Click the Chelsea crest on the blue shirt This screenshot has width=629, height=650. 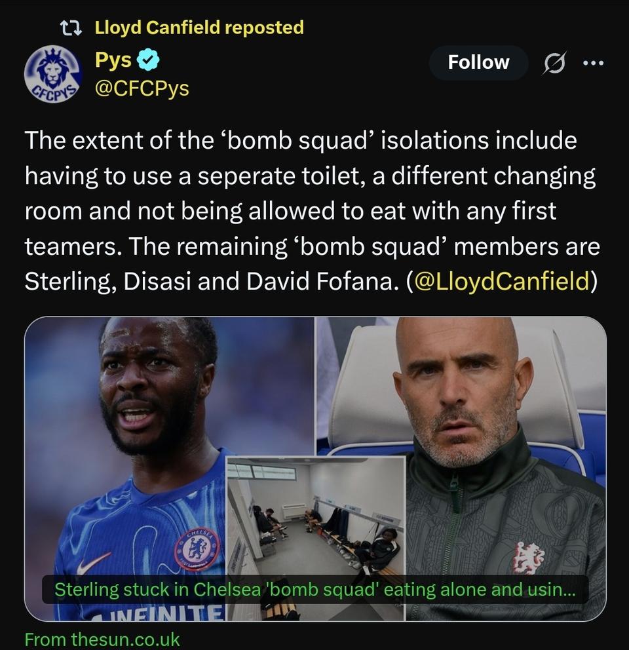point(197,548)
